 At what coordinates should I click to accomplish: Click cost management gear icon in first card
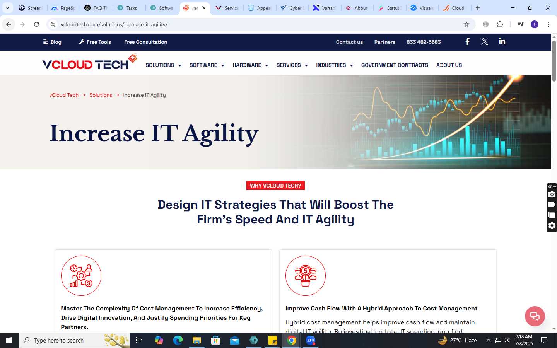(81, 276)
